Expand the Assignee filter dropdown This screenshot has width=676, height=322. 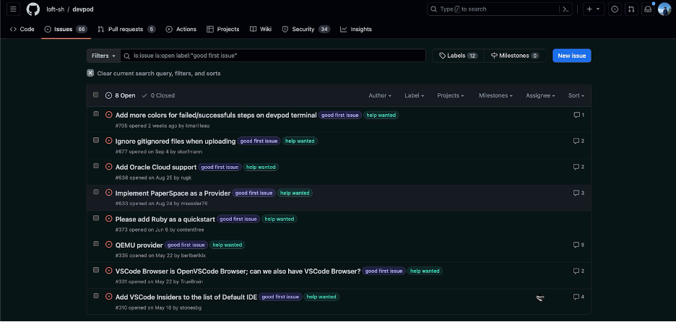[540, 95]
